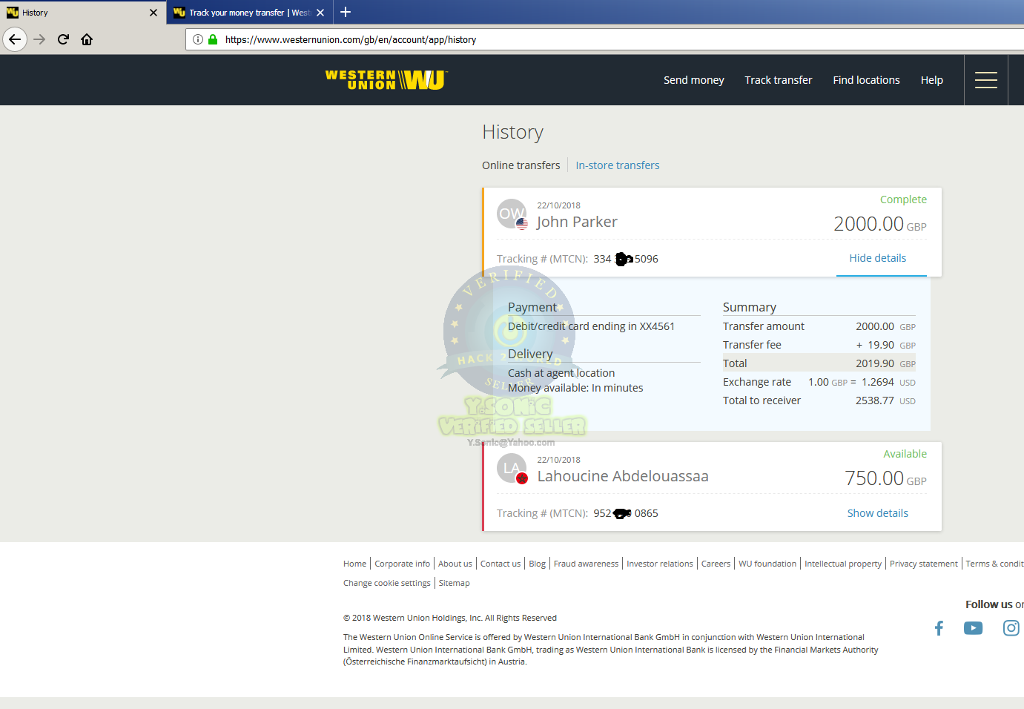Switch to Track your money transfer tab

pos(250,13)
